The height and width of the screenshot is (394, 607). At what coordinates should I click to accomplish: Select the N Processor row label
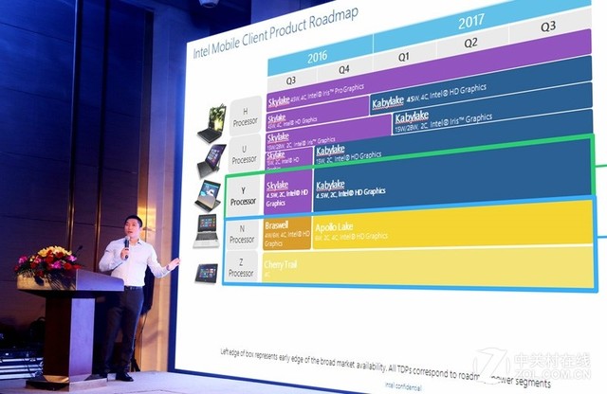click(x=242, y=234)
